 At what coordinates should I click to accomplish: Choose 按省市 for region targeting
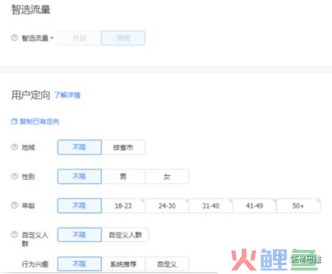click(124, 148)
